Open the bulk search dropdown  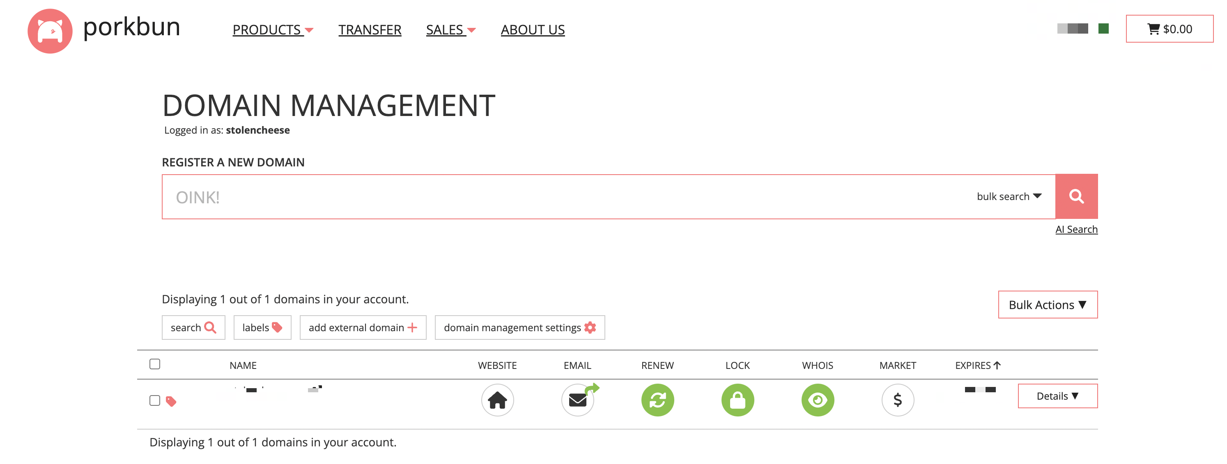tap(1009, 196)
